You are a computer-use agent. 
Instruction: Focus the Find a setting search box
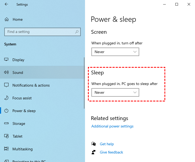tap(43, 32)
